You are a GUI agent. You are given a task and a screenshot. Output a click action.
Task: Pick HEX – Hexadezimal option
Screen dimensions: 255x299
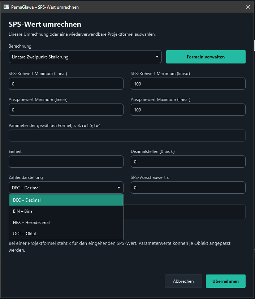click(x=66, y=222)
